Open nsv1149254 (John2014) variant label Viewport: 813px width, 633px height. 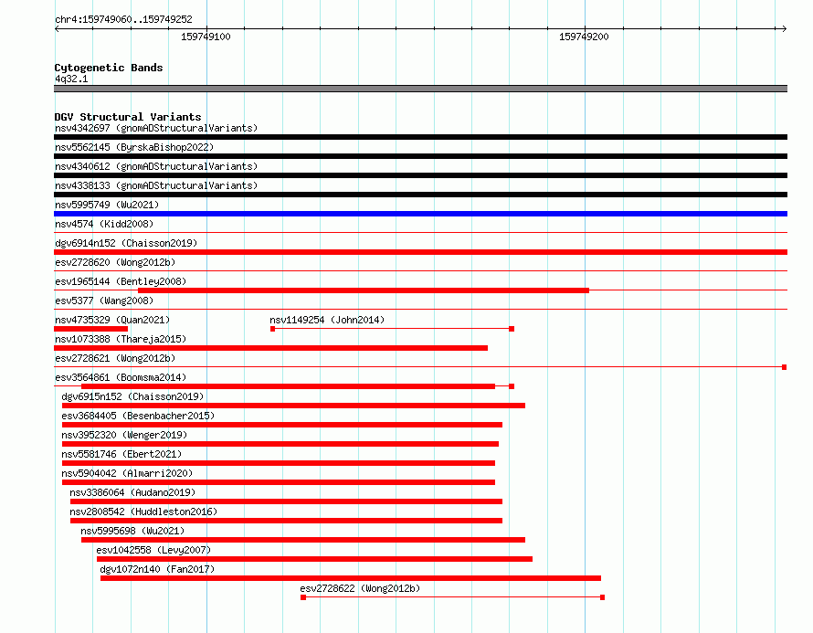coord(327,320)
